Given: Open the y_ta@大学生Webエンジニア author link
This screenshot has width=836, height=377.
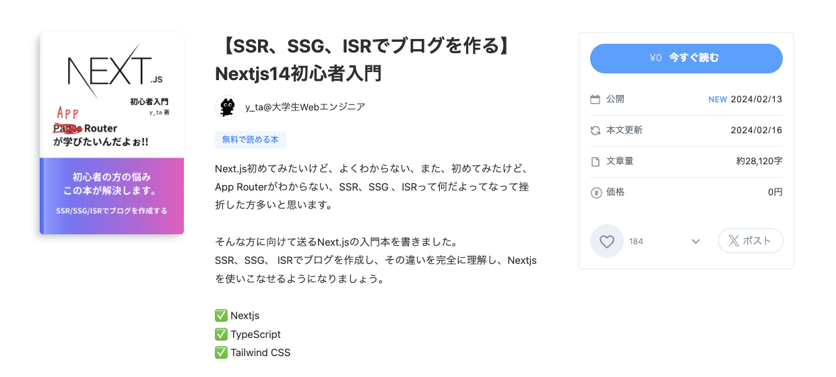Looking at the screenshot, I should point(305,107).
